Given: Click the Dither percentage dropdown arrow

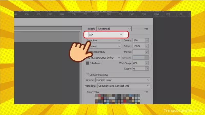Looking at the screenshot, I should coord(147,46).
